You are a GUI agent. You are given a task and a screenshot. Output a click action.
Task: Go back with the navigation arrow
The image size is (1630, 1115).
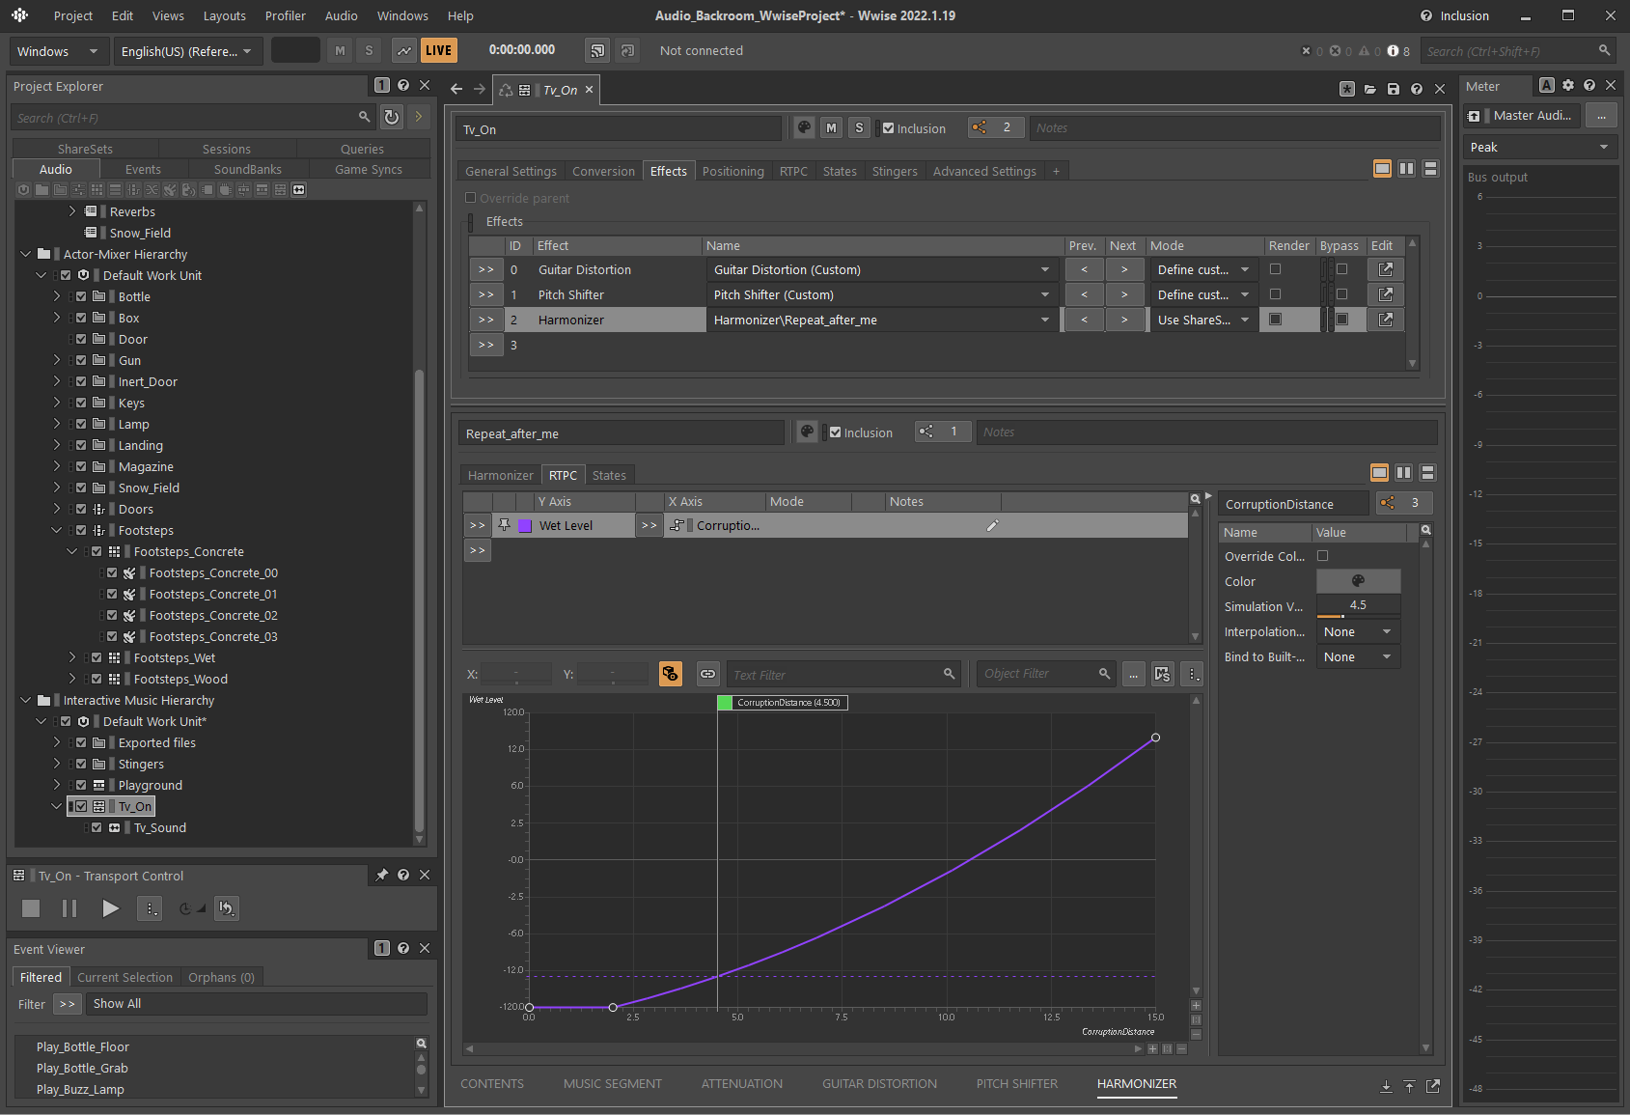[x=456, y=89]
